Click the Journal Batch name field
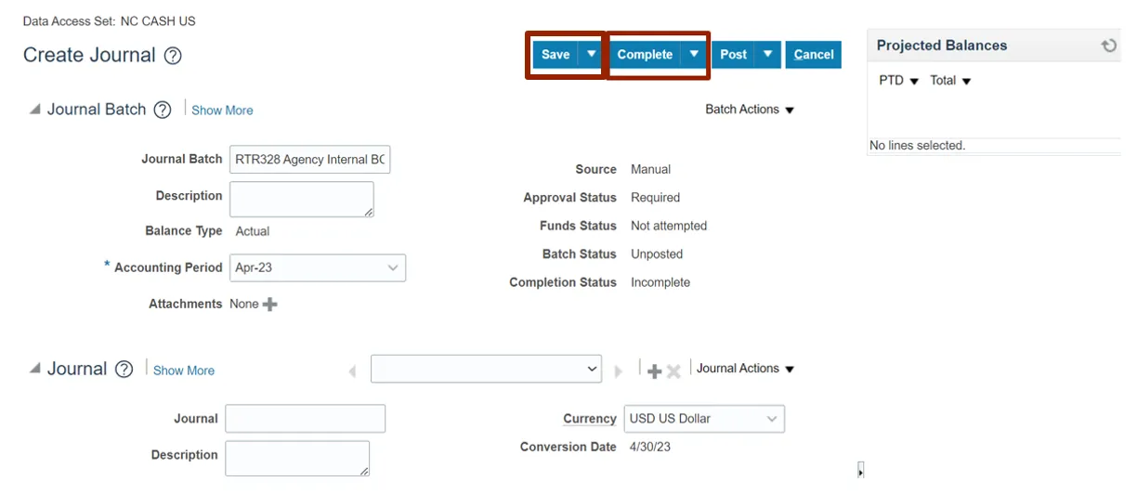The image size is (1137, 494). pyautogui.click(x=310, y=160)
